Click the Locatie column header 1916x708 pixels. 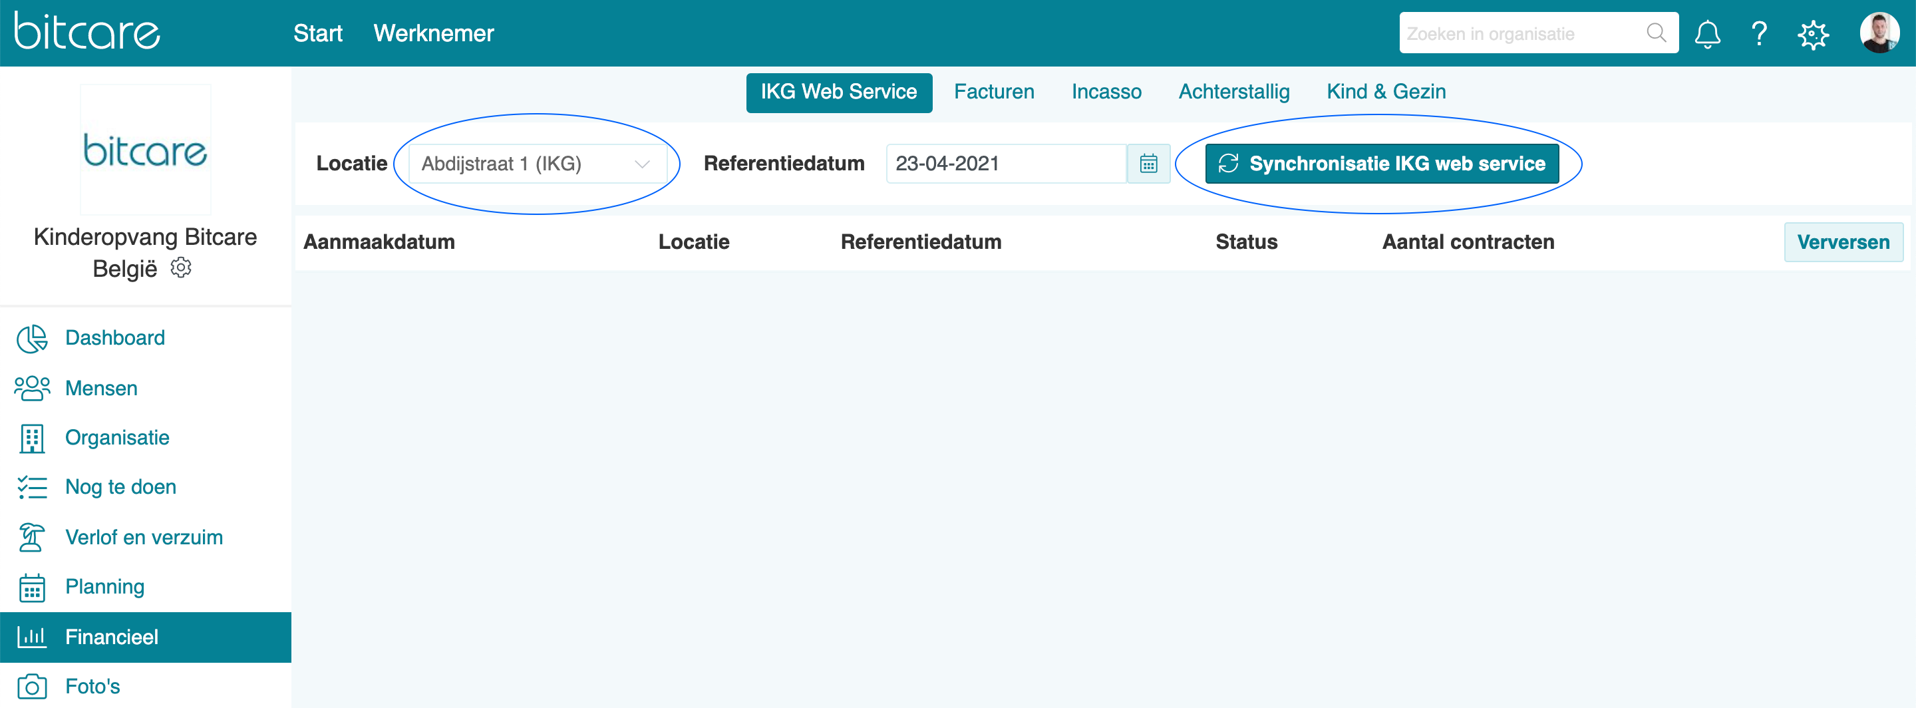click(x=693, y=242)
